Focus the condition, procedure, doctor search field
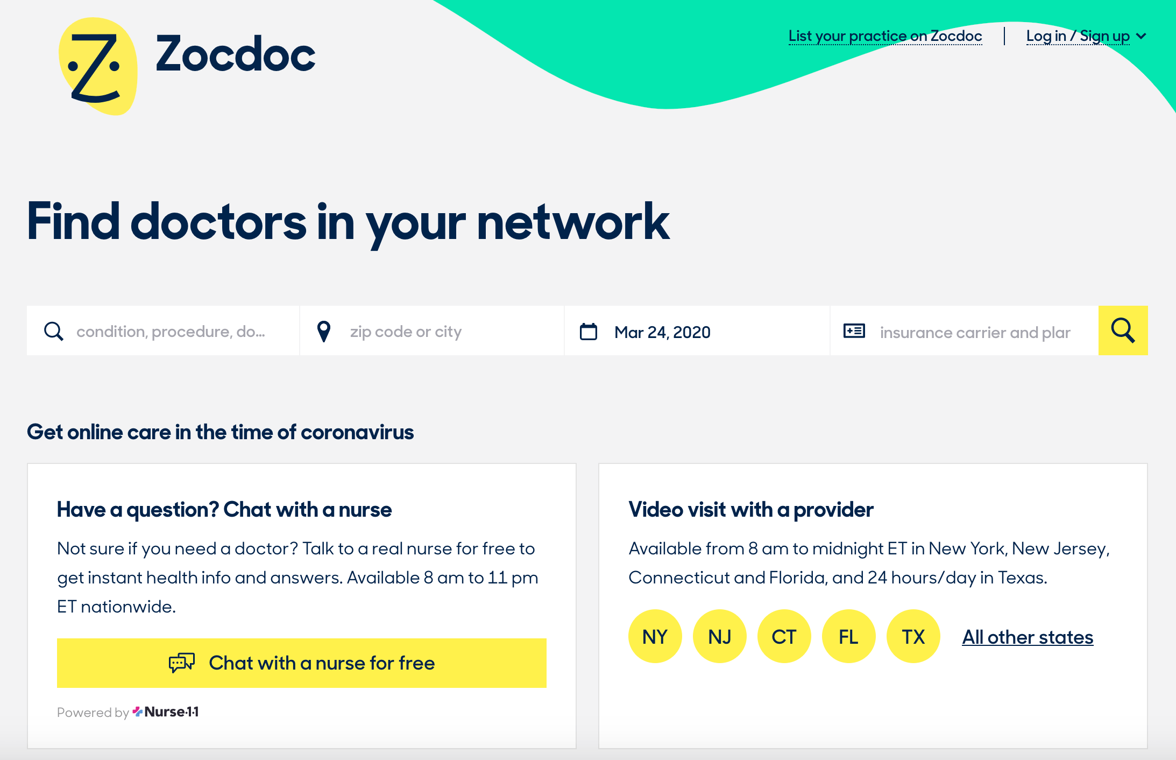 163,330
